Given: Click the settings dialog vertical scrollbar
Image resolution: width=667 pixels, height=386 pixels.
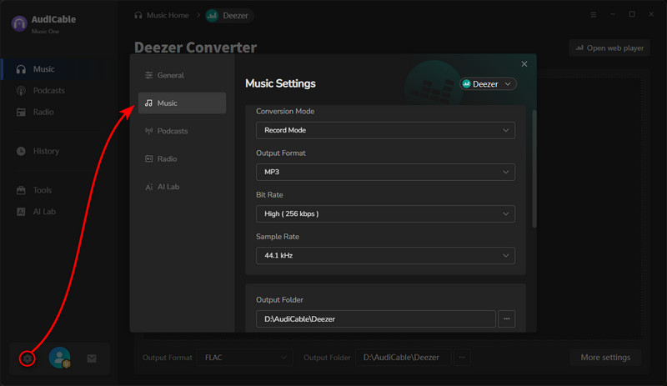Looking at the screenshot, I should [534, 169].
